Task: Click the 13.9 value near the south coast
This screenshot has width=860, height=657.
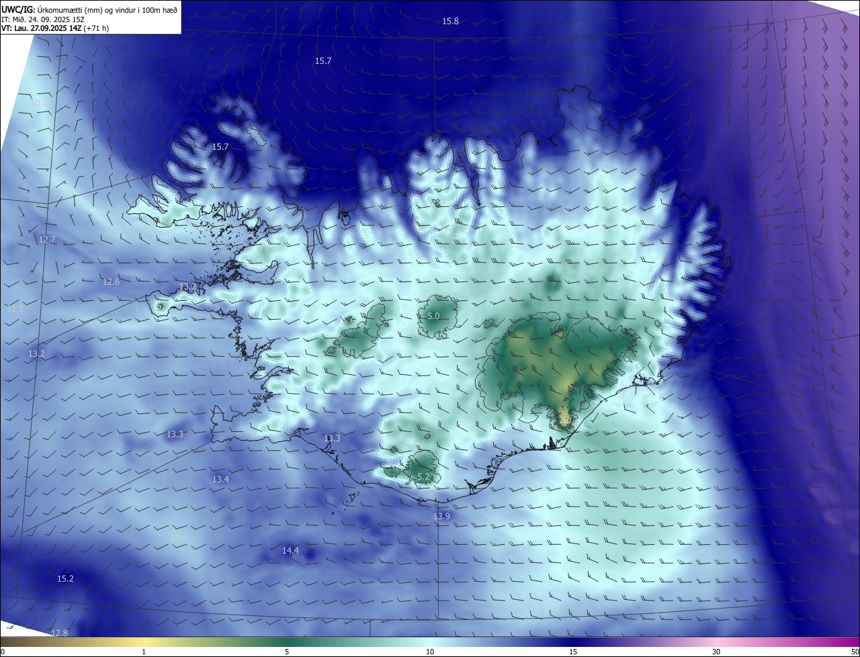Action: tap(441, 517)
